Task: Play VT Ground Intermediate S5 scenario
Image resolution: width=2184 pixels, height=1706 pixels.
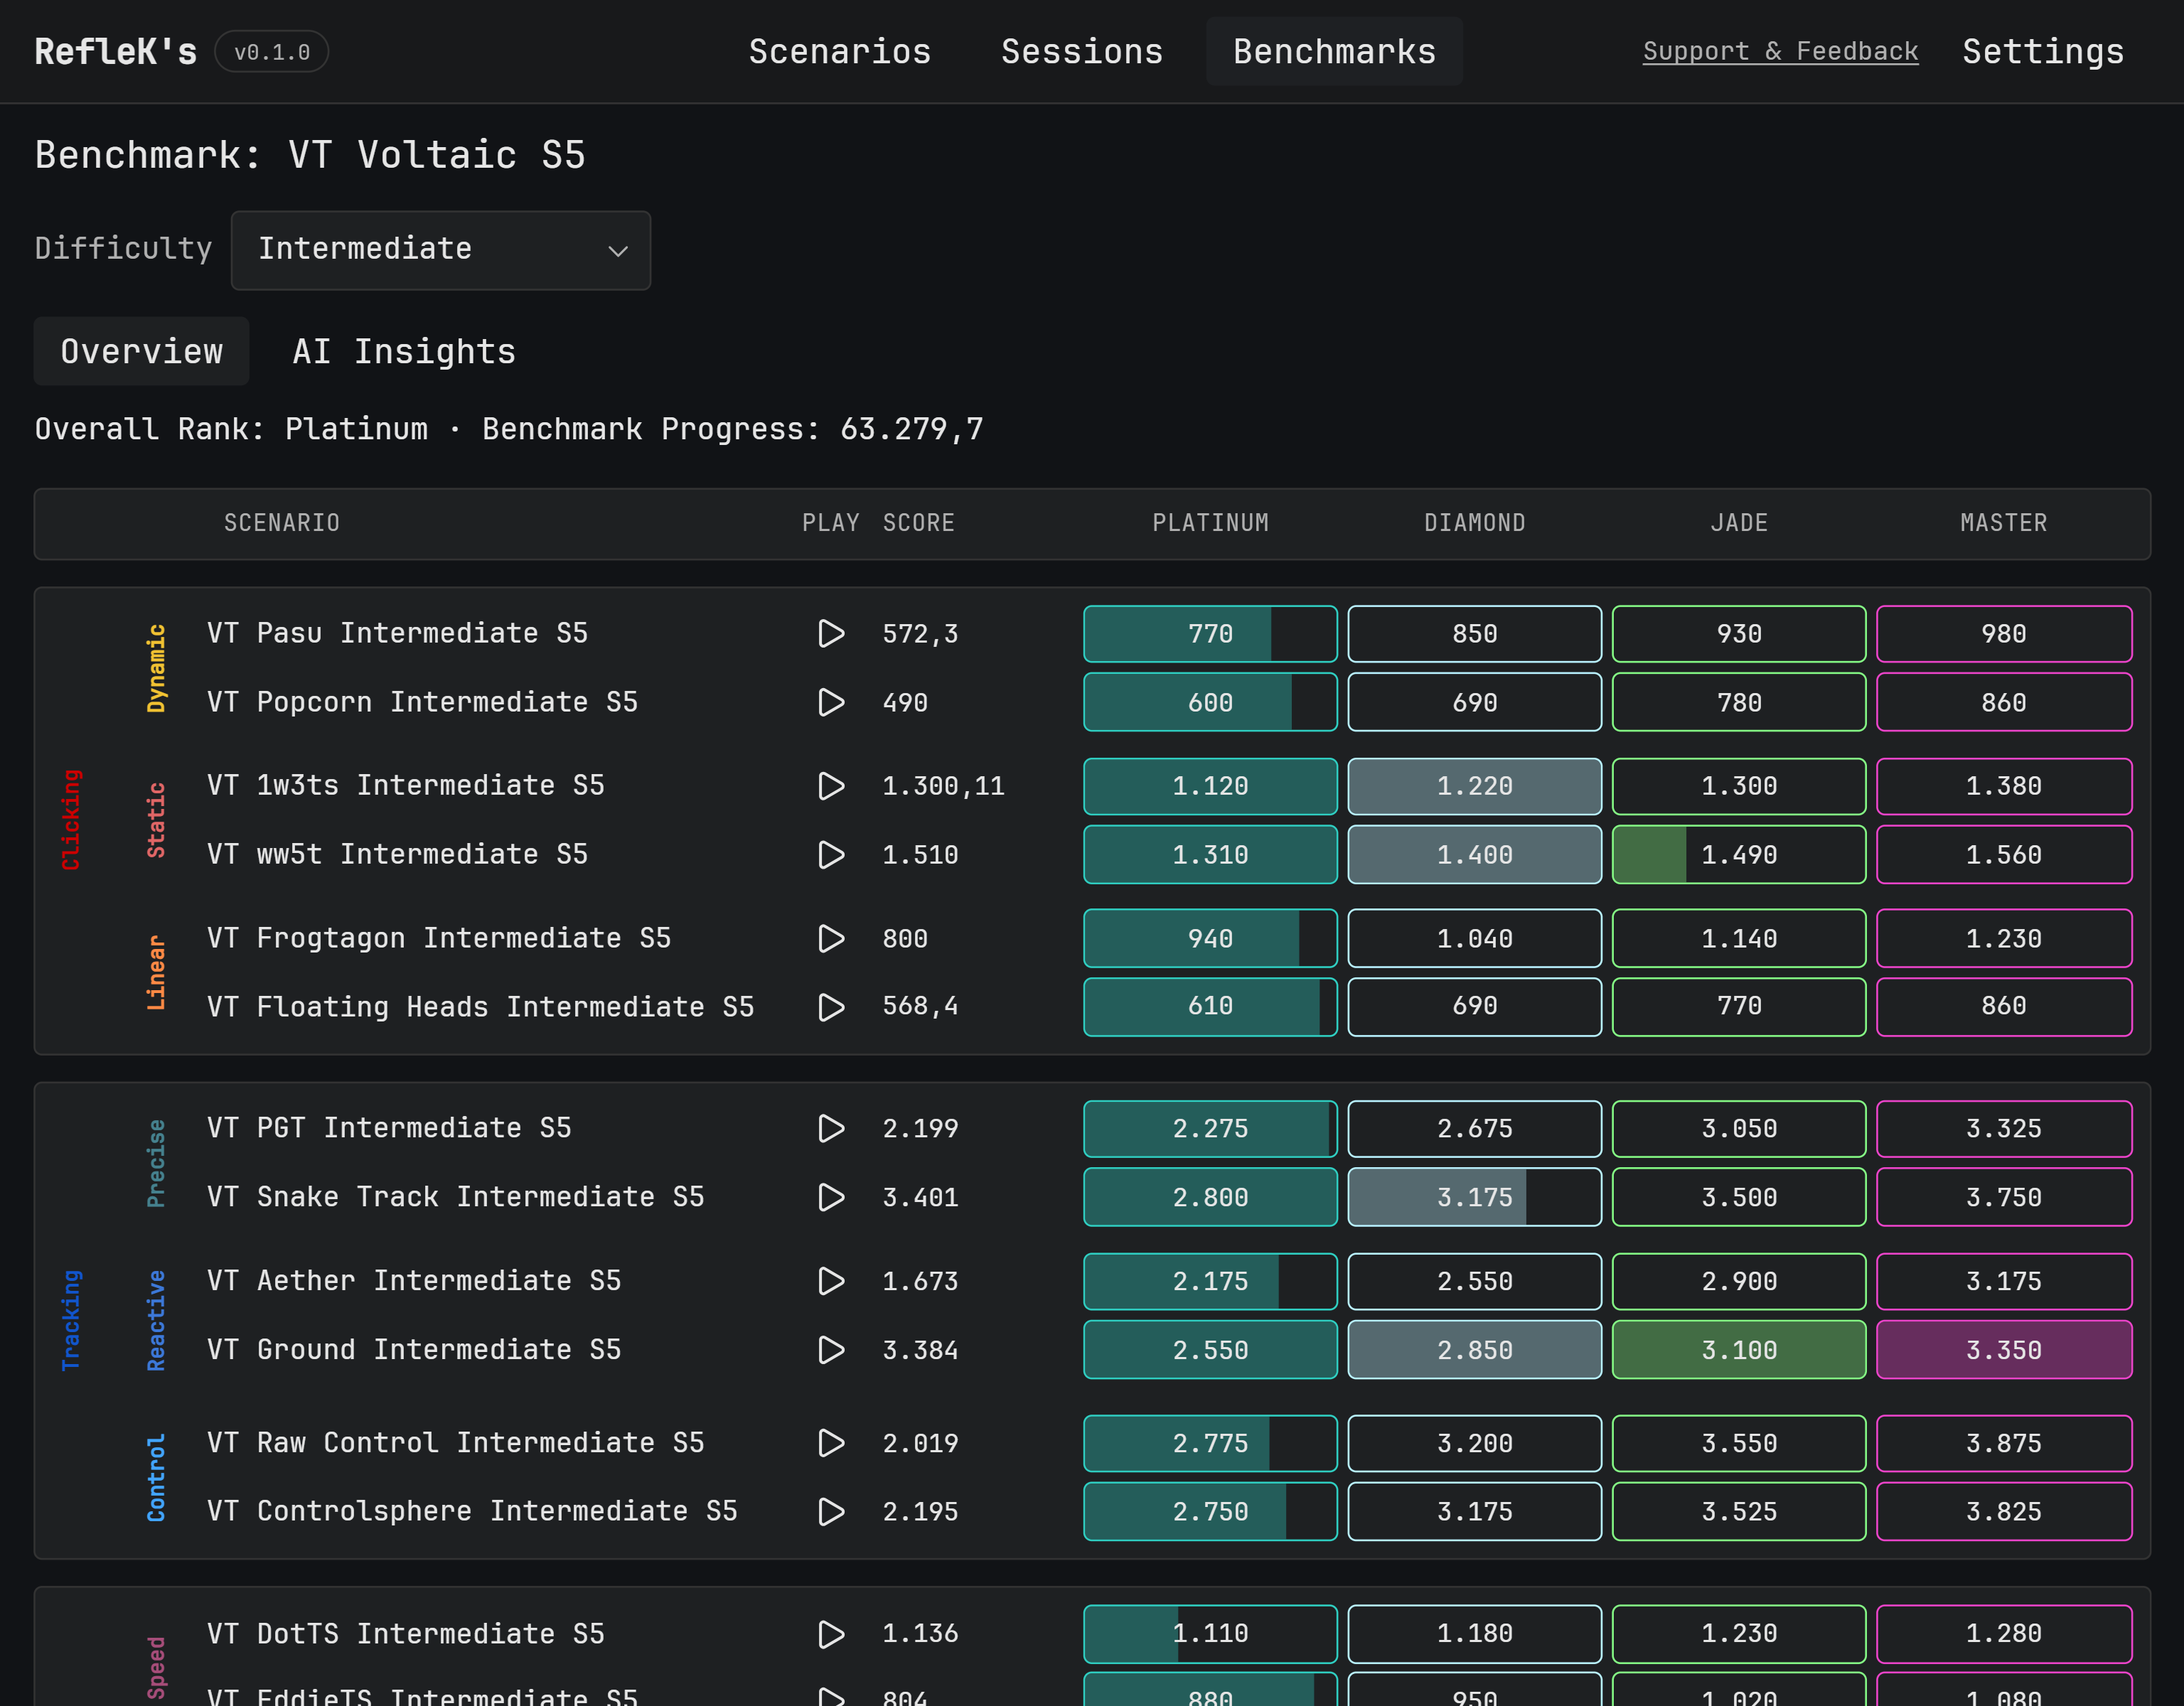Action: coord(831,1350)
